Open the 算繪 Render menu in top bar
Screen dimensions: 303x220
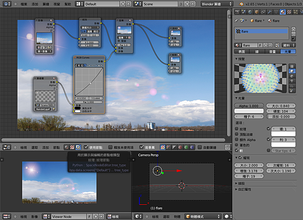click(46, 4)
